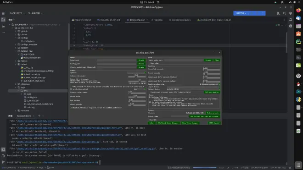The image size is (303, 170).
Task: Collapse the logs folder in project tree
Action: [16, 88]
